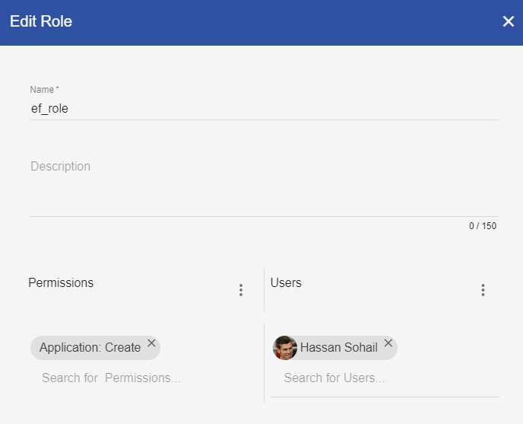Open the Users three-dot options menu

(x=483, y=290)
